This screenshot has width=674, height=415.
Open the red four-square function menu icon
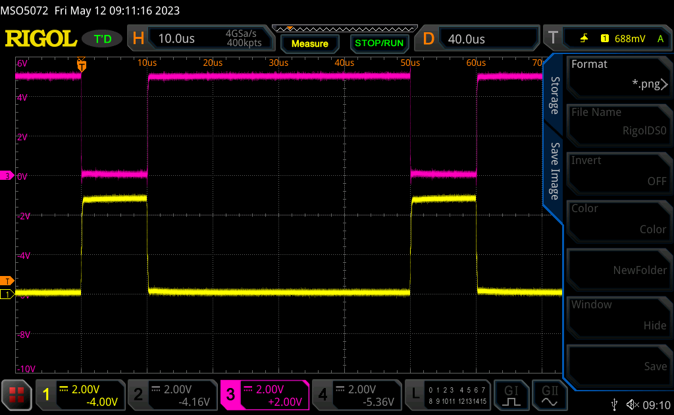point(16,395)
